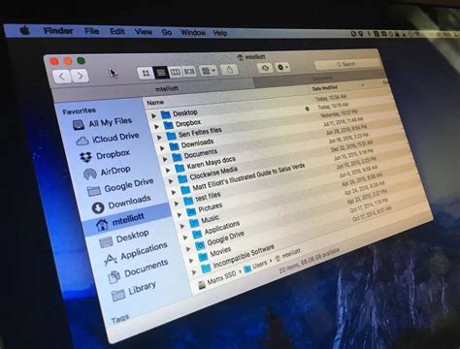Image resolution: width=460 pixels, height=349 pixels.
Task: Select the mtelliott tab
Action: (167, 89)
